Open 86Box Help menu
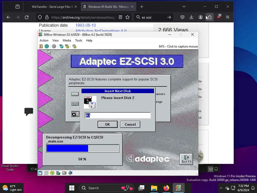This screenshot has height=193, width=257. pos(89,40)
